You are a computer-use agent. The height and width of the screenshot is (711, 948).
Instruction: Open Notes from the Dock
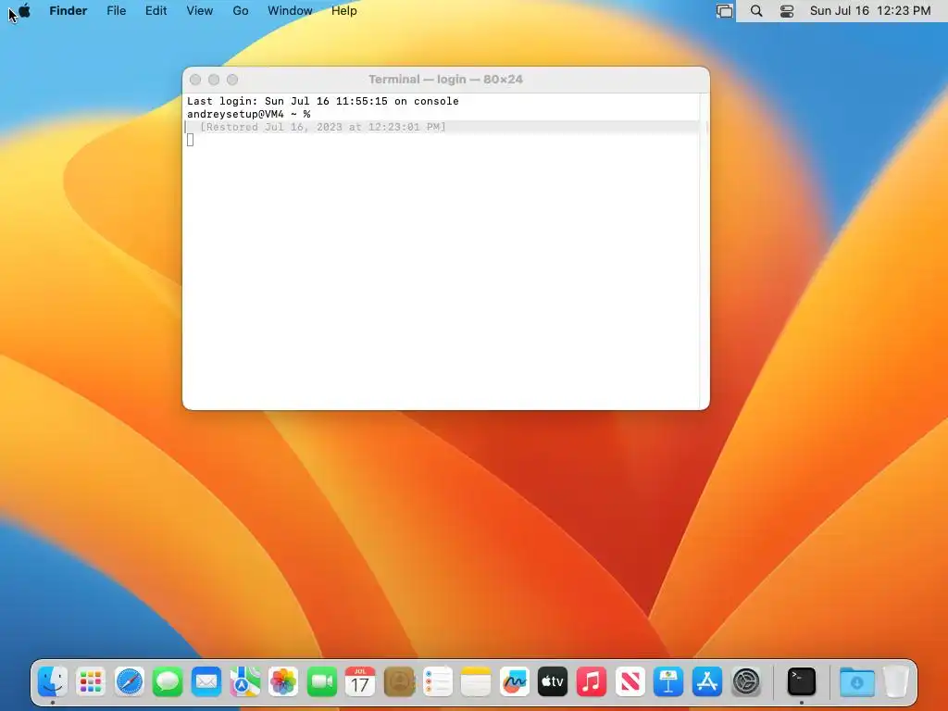pos(476,682)
